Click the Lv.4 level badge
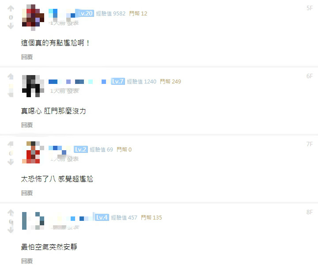The height and width of the screenshot is (269, 318). 102,217
